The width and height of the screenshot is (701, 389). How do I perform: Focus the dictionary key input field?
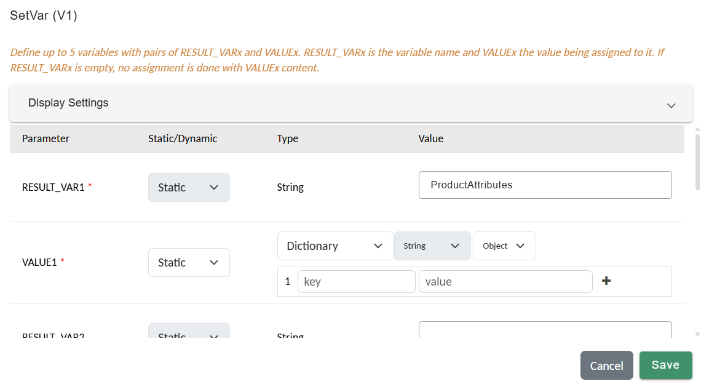(356, 281)
